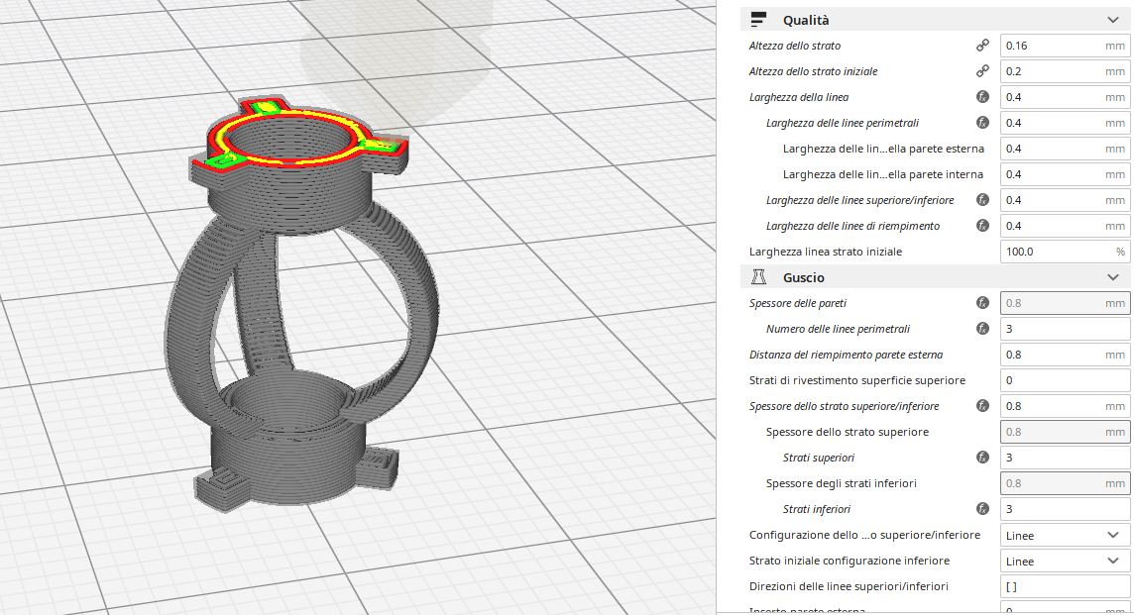Collapse the Qualità section chevron
Image resolution: width=1134 pixels, height=615 pixels.
coord(1113,20)
